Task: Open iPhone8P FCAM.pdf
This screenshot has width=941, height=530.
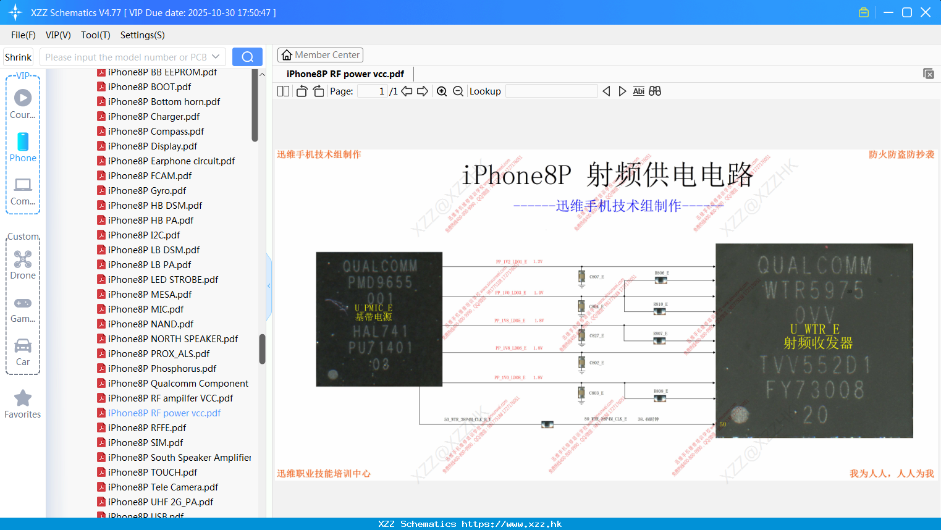Action: [x=150, y=176]
